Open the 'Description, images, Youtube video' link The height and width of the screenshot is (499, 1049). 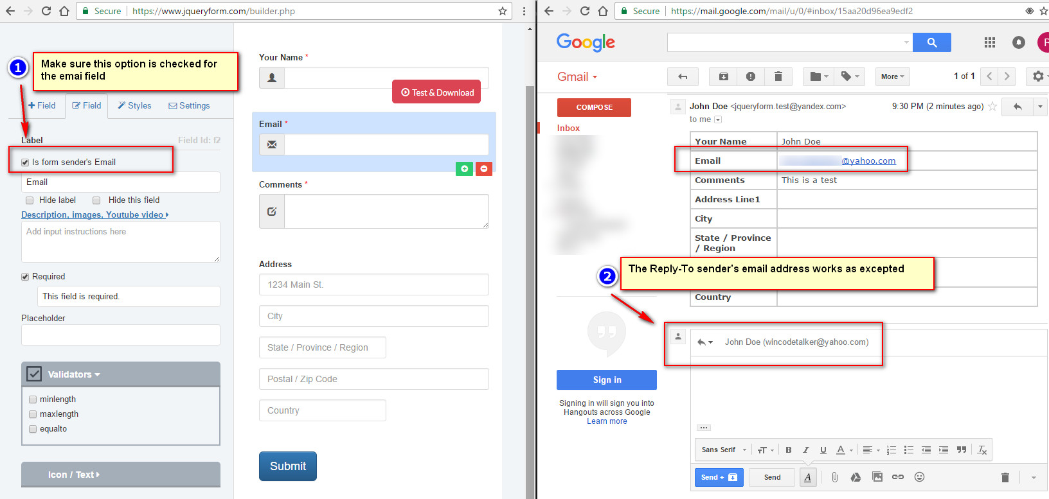click(95, 215)
